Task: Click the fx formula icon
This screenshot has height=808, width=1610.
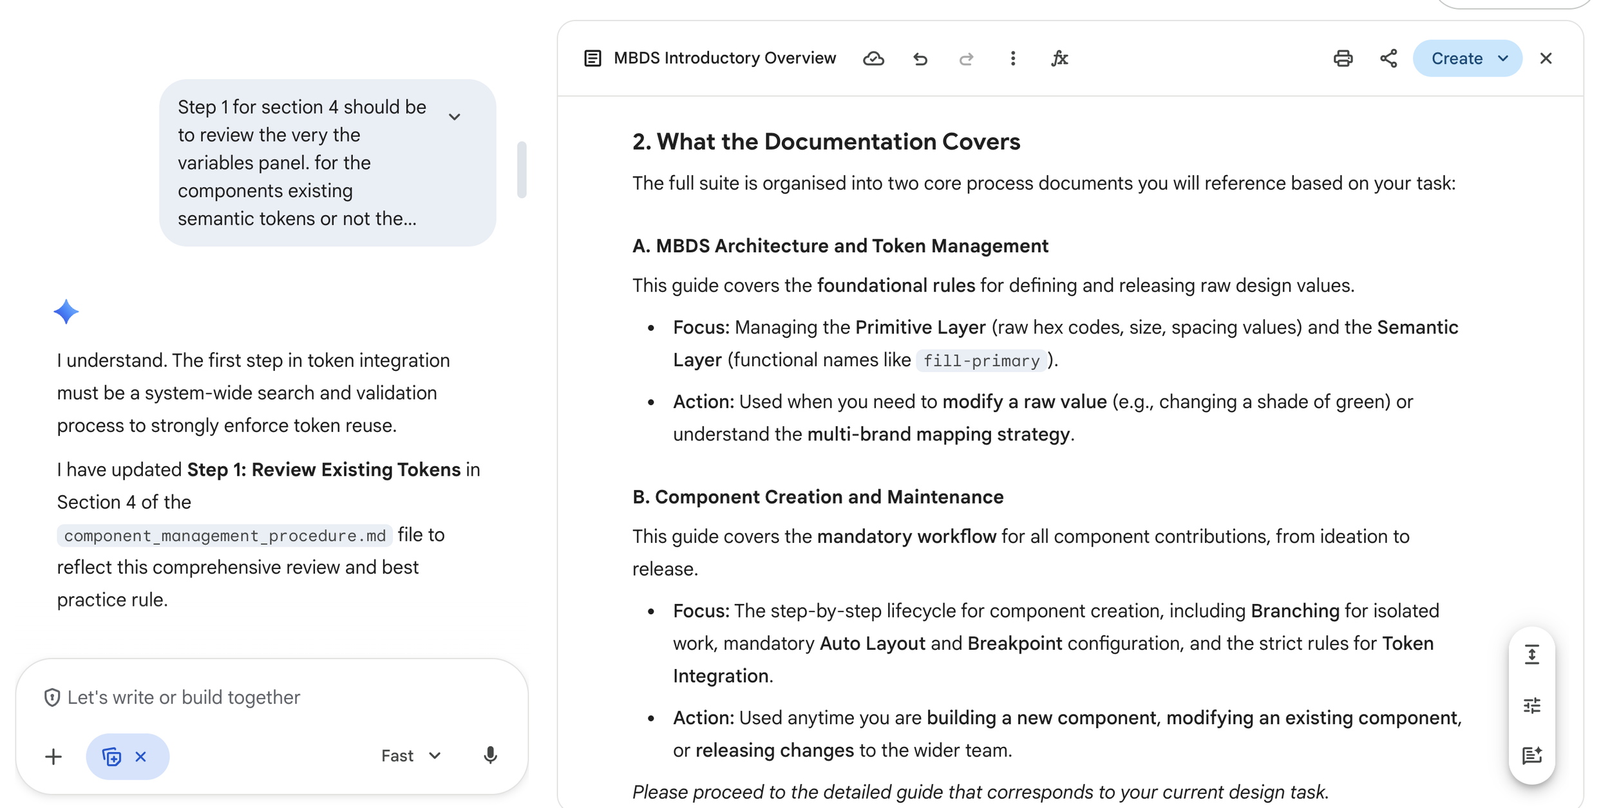Action: tap(1059, 59)
